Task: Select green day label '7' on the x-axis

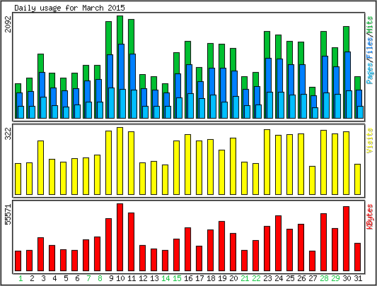Action: pyautogui.click(x=88, y=278)
